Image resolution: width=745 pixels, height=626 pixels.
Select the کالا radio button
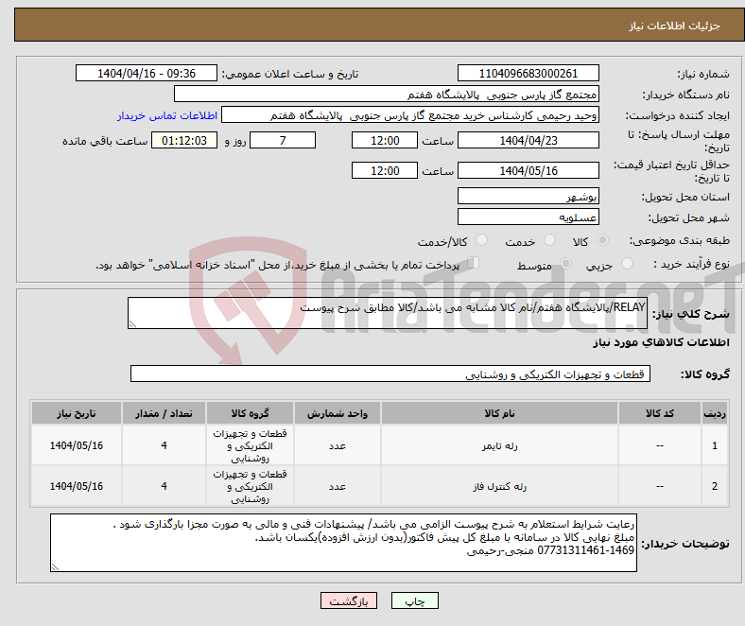(x=602, y=240)
